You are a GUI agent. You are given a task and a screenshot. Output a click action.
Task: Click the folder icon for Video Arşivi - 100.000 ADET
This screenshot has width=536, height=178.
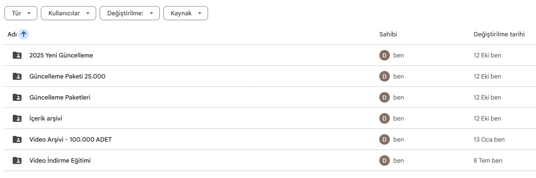click(17, 139)
